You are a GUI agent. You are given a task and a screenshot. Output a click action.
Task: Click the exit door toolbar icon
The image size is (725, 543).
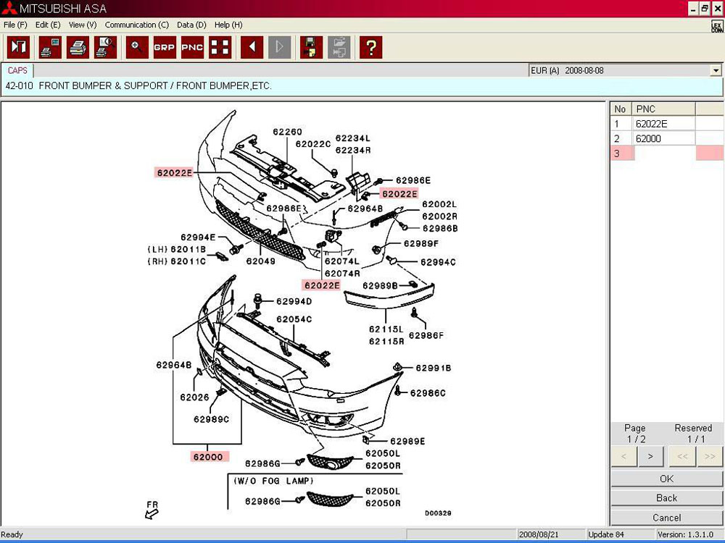tap(18, 48)
